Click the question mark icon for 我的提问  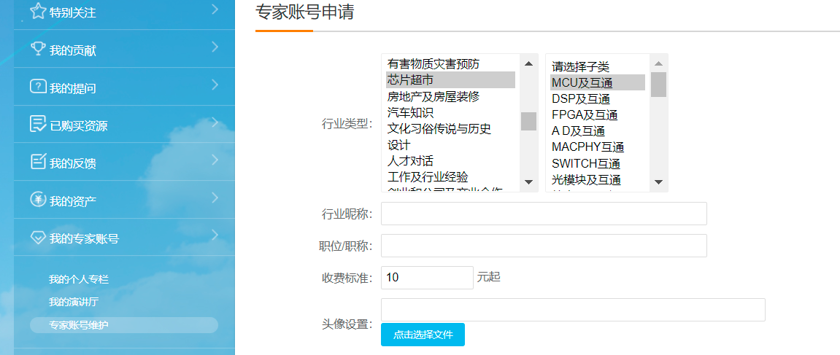tap(38, 87)
